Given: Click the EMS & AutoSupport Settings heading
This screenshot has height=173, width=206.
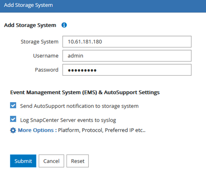Looking at the screenshot, I should (x=85, y=92).
